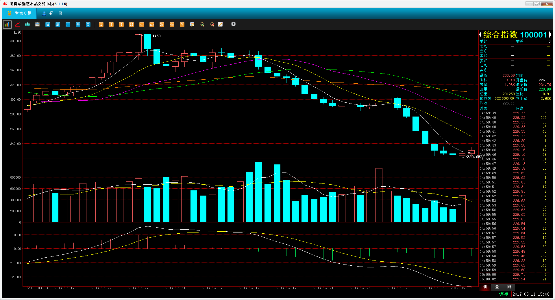
Task: Click the 800000 volume axis label
Action: click(15, 178)
